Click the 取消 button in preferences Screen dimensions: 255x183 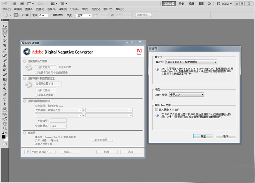coord(226,136)
